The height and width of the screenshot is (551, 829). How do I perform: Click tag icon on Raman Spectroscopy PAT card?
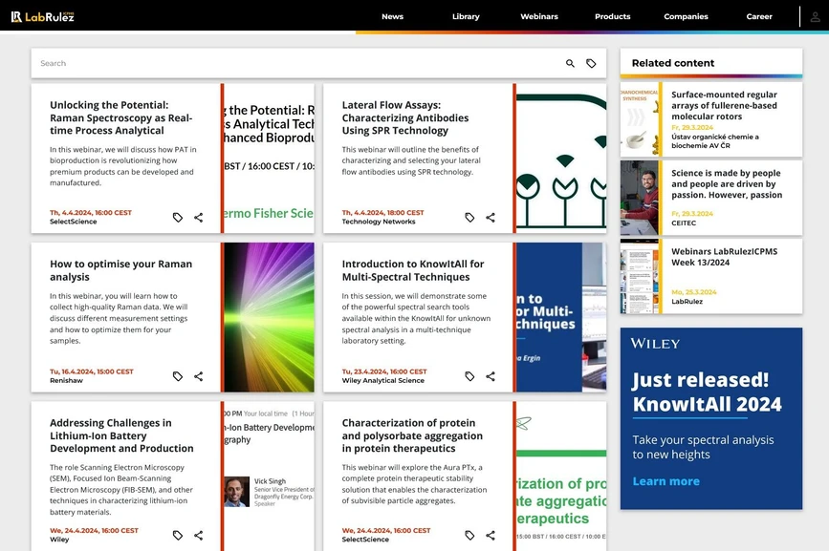click(178, 218)
